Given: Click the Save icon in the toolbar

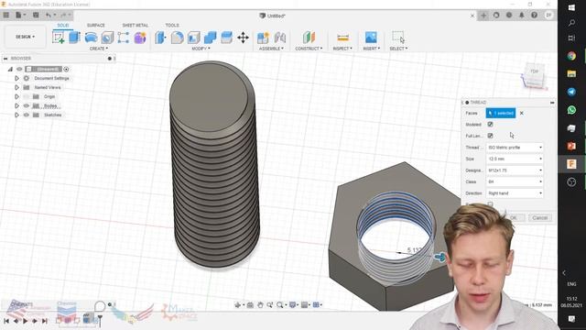Looking at the screenshot, I should point(36,15).
